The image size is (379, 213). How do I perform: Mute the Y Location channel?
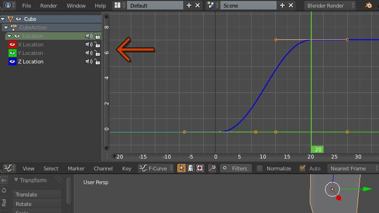coord(89,53)
